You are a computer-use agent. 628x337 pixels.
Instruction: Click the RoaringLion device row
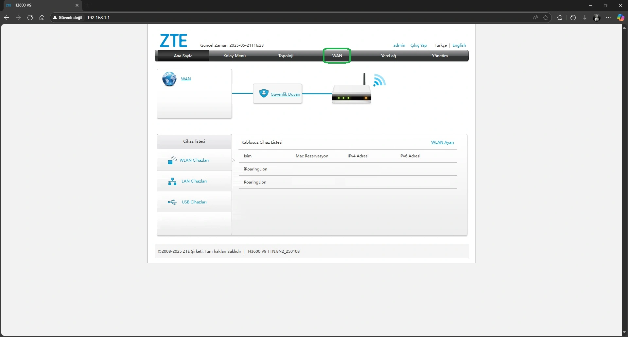348,182
